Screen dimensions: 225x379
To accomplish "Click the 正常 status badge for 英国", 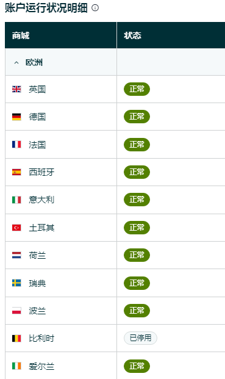I will pos(137,89).
